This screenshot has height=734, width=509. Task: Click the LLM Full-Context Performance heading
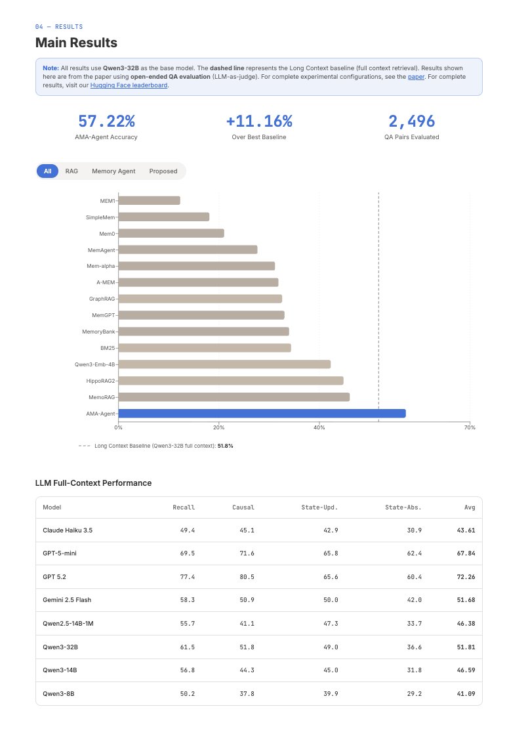click(94, 483)
